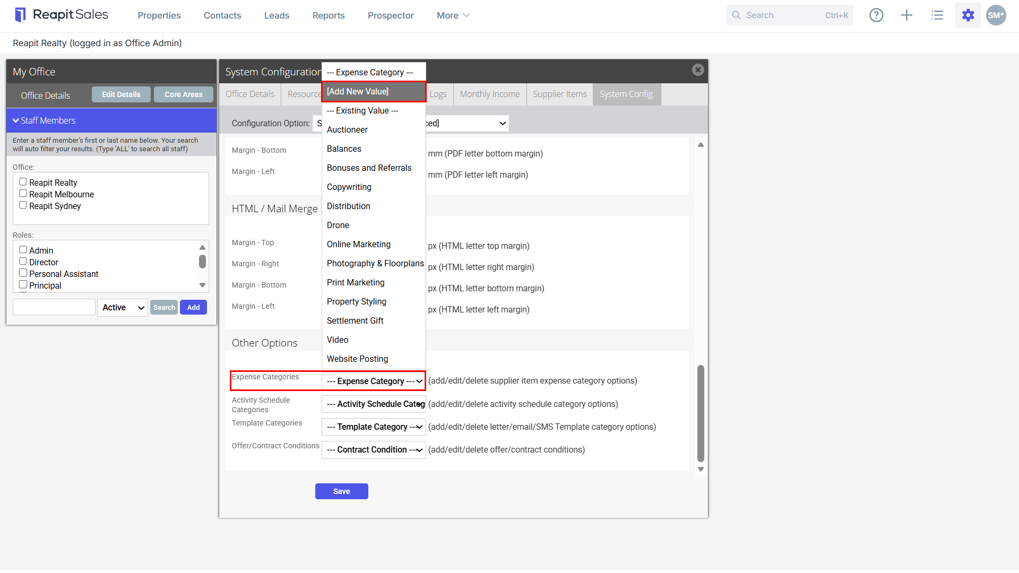Click the configuration panel vertical scrollbar

tap(701, 414)
